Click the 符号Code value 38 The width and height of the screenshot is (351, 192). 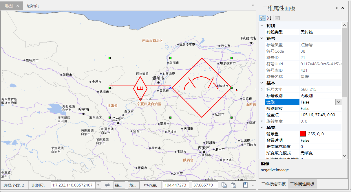303,51
